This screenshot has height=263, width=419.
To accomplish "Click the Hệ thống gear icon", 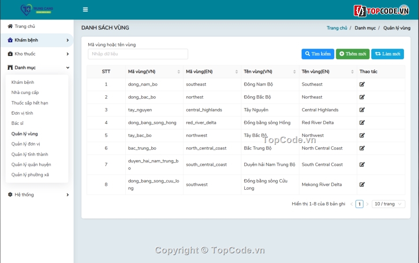I will (10, 195).
